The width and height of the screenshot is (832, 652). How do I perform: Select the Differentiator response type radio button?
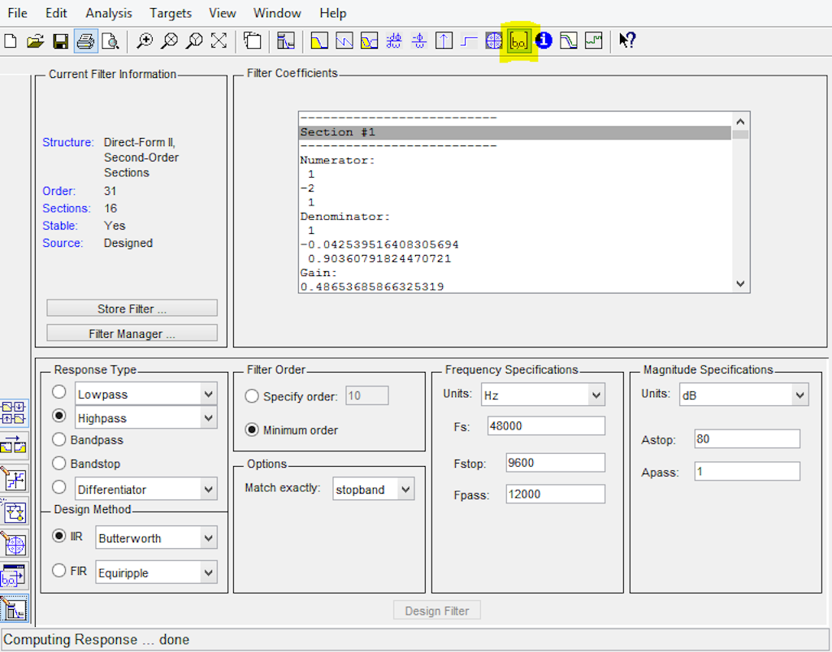coord(59,487)
